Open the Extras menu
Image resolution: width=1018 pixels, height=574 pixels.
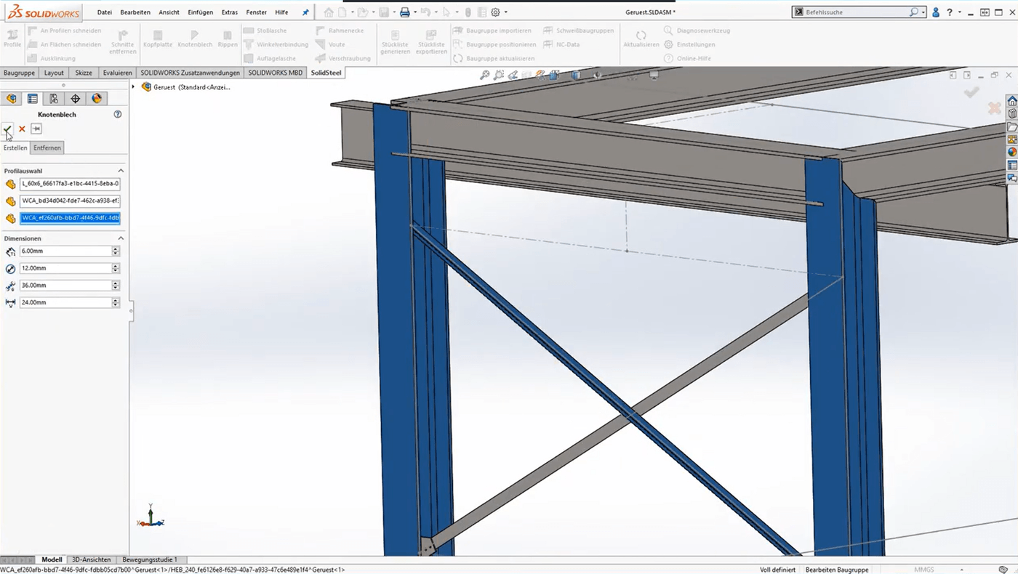click(x=229, y=12)
